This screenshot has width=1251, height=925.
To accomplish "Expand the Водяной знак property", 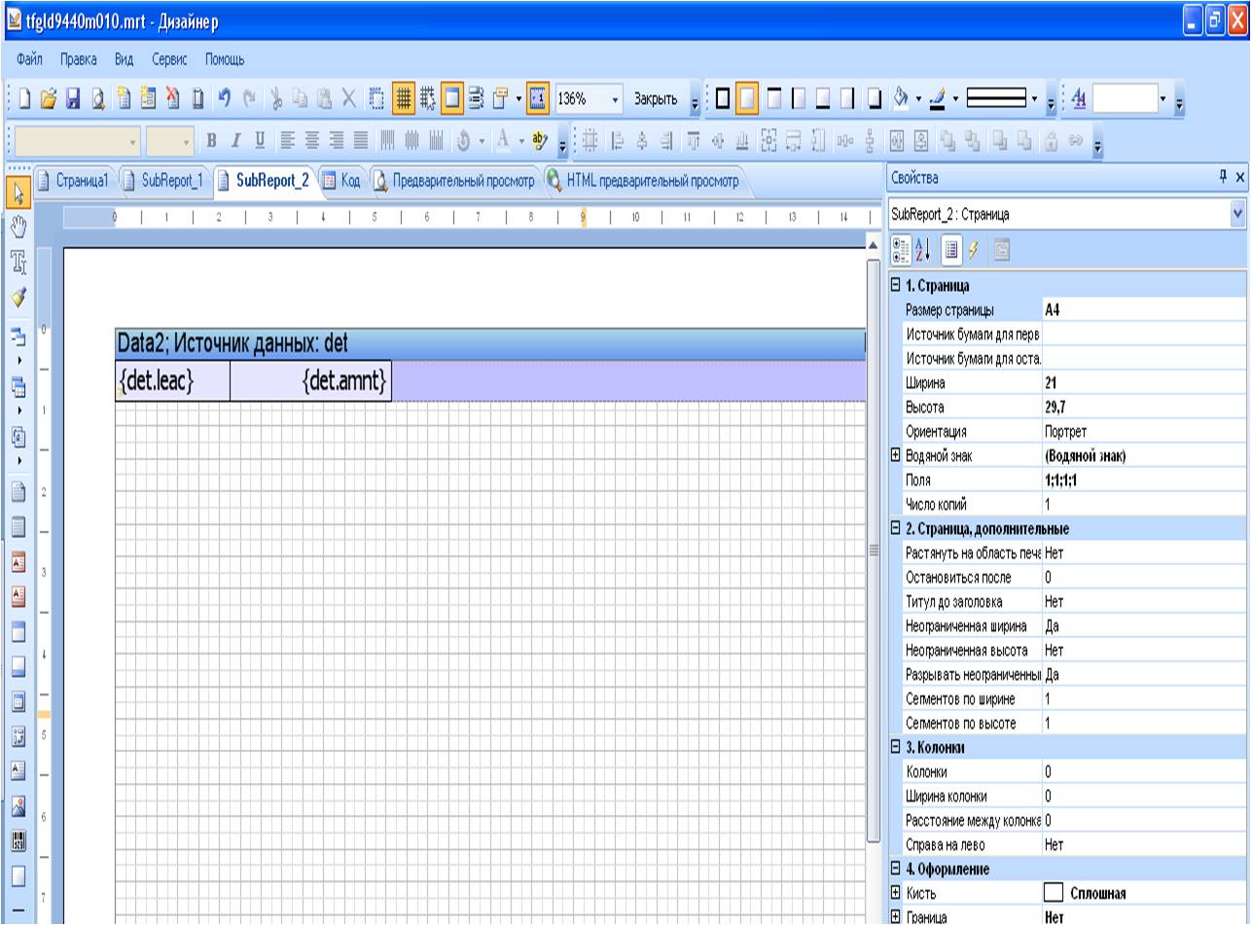I will point(895,456).
